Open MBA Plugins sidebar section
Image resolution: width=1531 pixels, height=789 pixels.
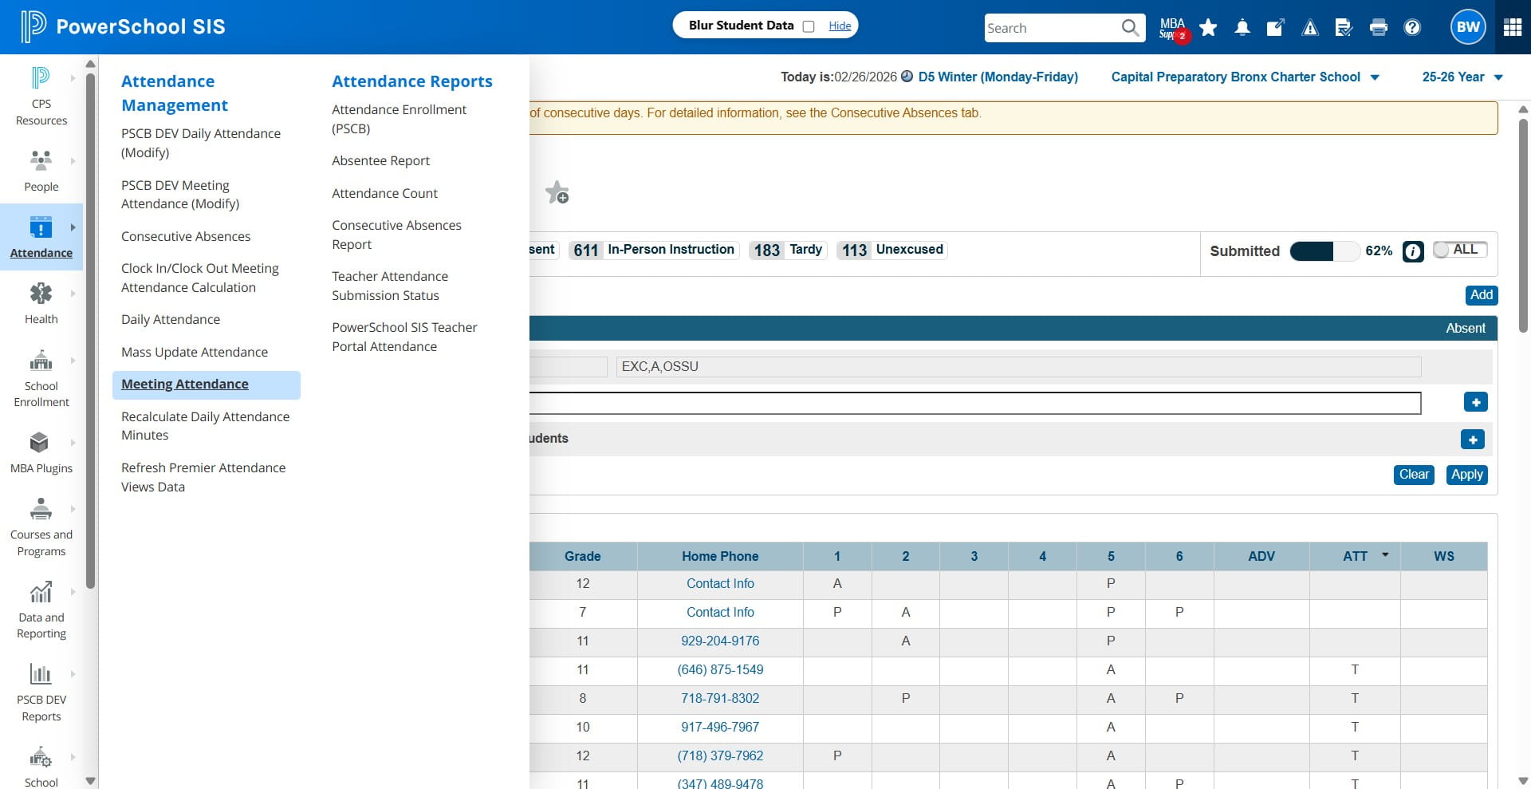[x=41, y=452]
